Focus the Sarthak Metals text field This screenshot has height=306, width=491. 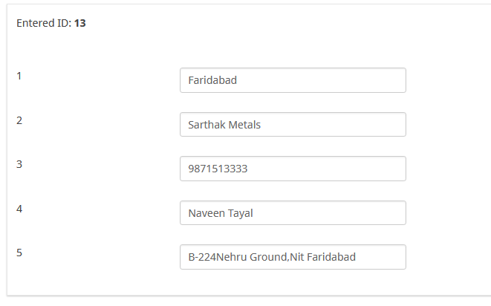click(x=293, y=125)
